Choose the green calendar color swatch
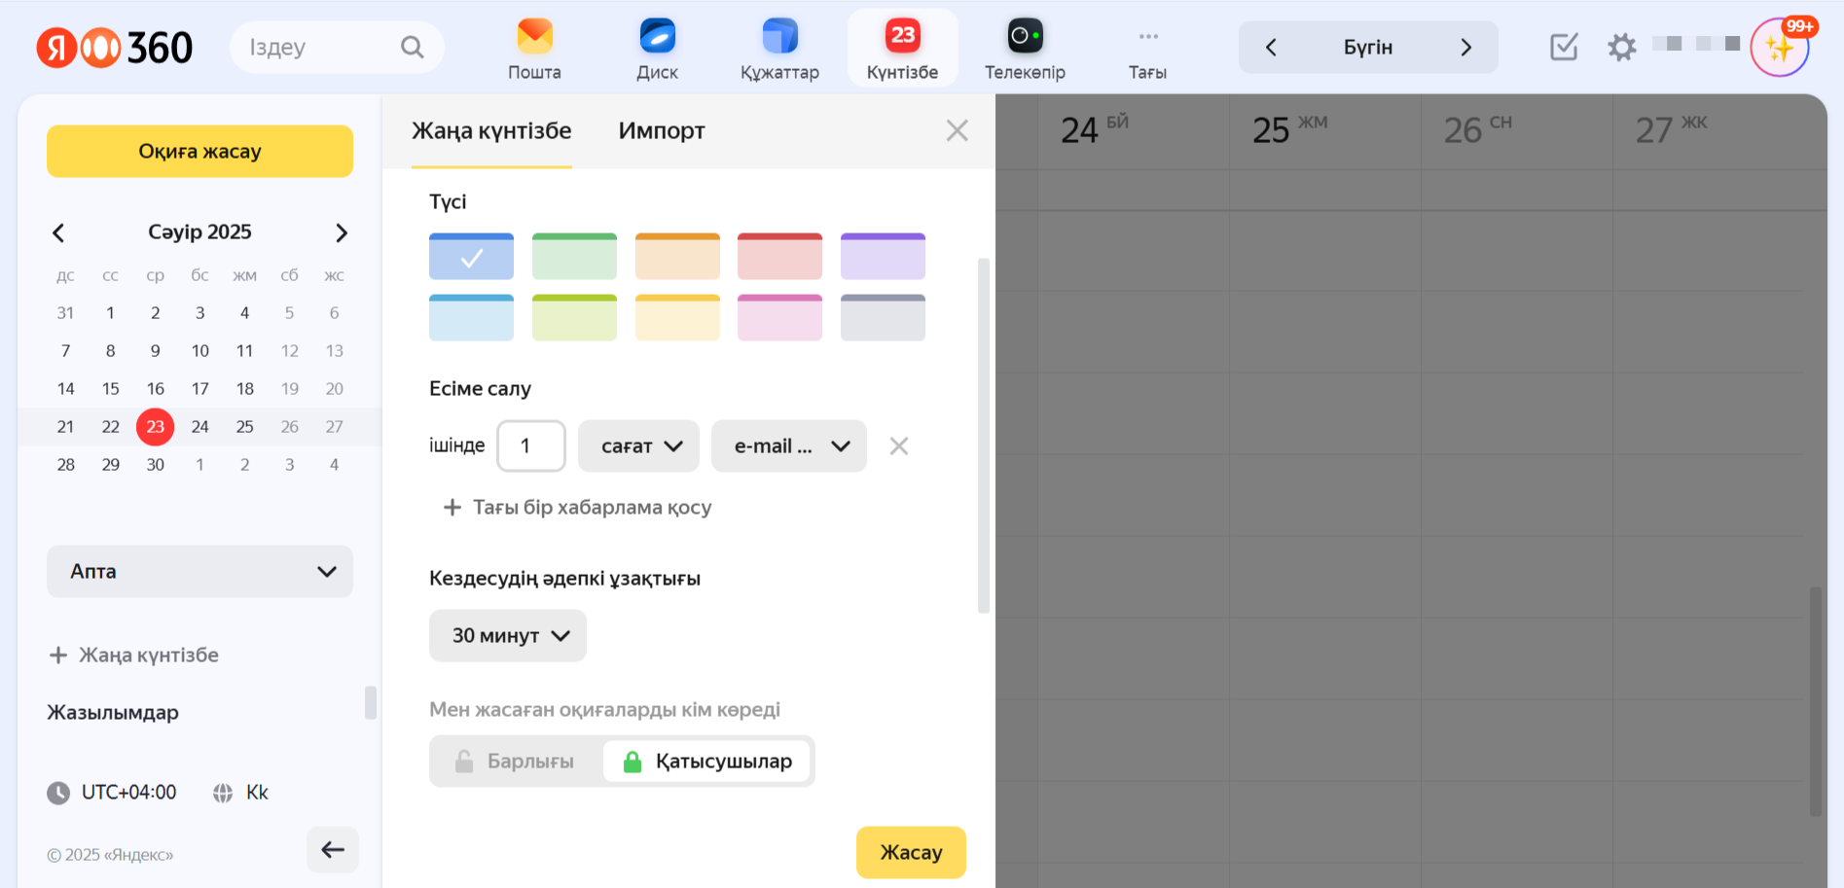Viewport: 1844px width, 888px height. pos(574,257)
